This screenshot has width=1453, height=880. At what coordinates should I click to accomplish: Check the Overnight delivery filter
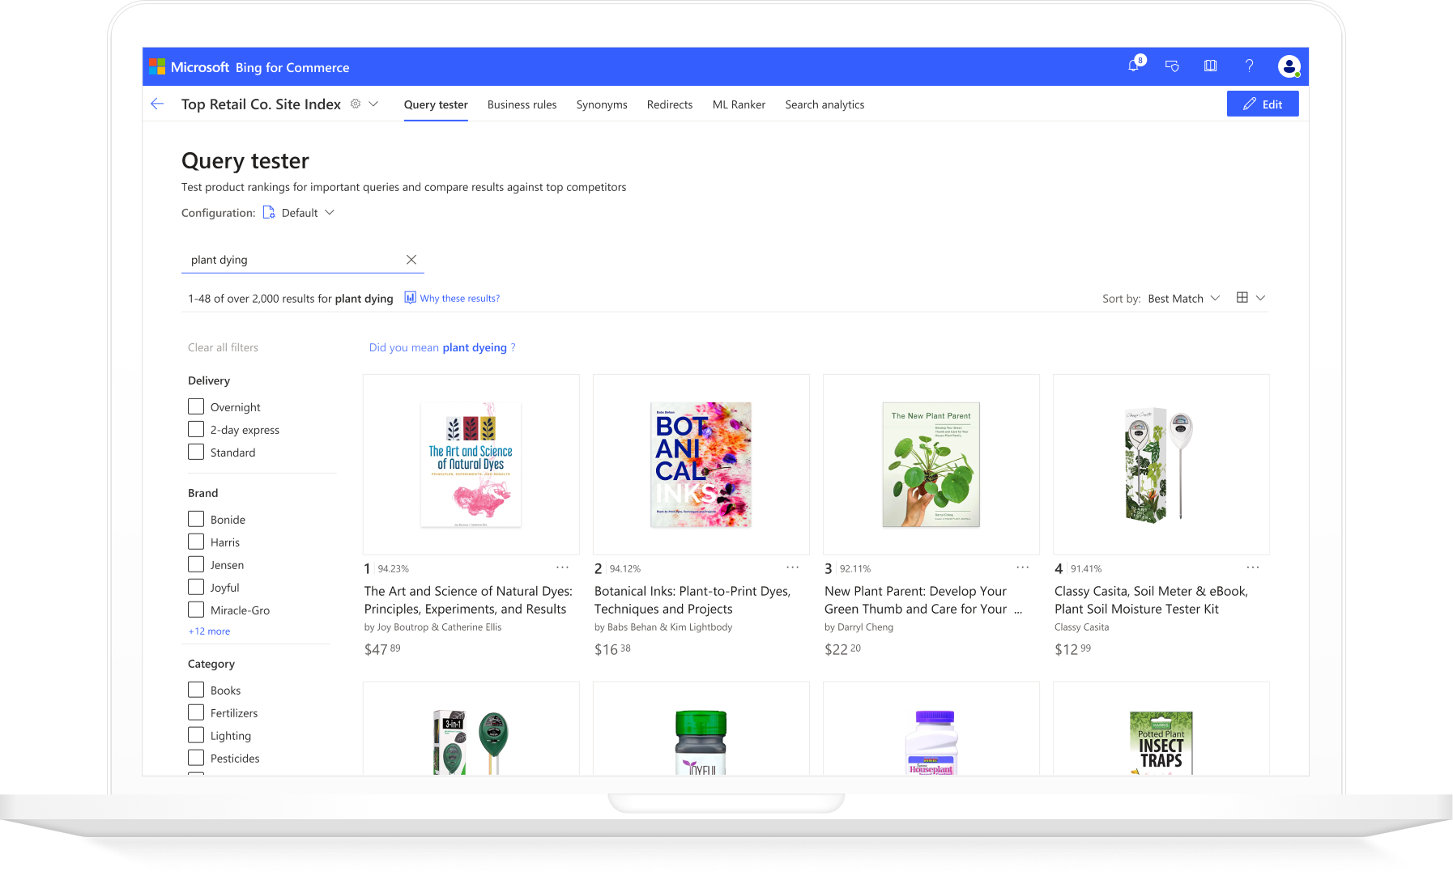tap(196, 406)
